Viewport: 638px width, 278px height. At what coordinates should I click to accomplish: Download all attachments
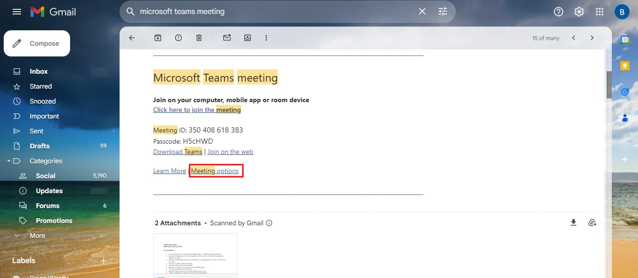[574, 222]
